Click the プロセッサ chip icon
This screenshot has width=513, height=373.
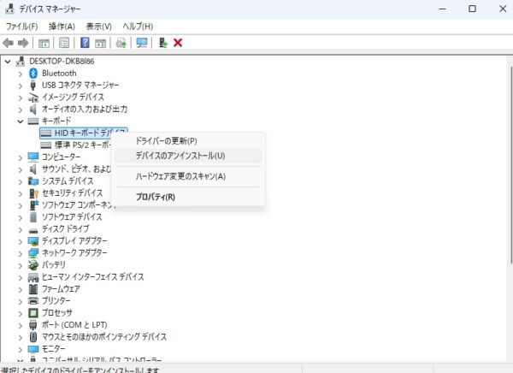click(x=33, y=313)
